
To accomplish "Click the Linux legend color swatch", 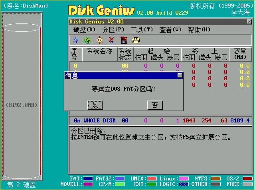I will click(x=184, y=179).
